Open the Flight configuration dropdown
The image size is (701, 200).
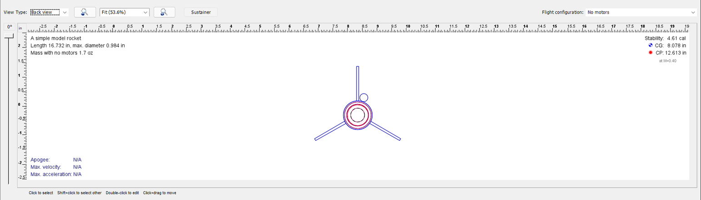pyautogui.click(x=641, y=12)
